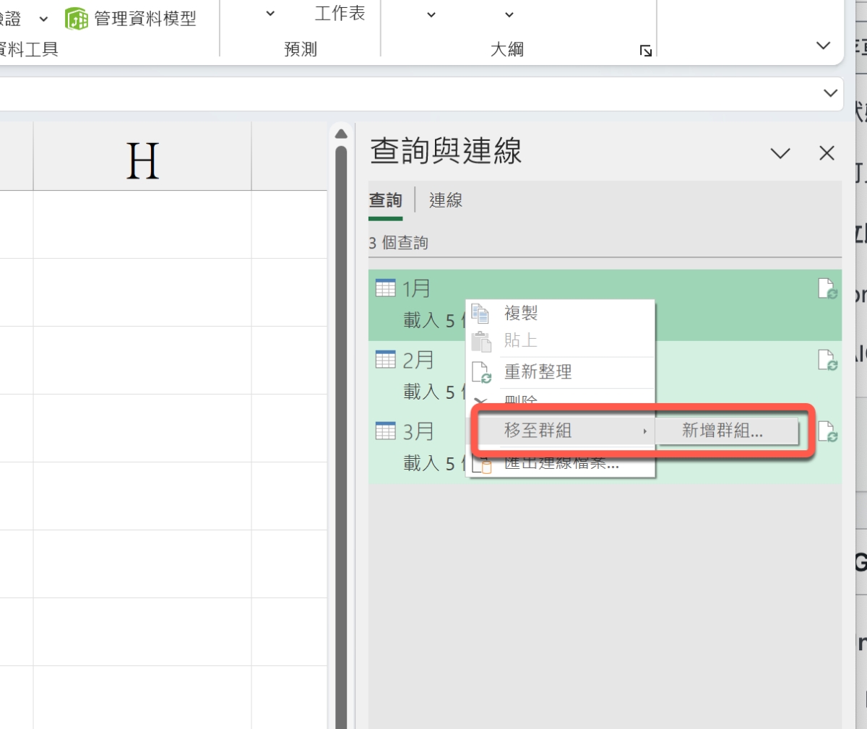This screenshot has width=867, height=729.
Task: Click the refresh page icon on 1月 row
Action: click(x=827, y=288)
